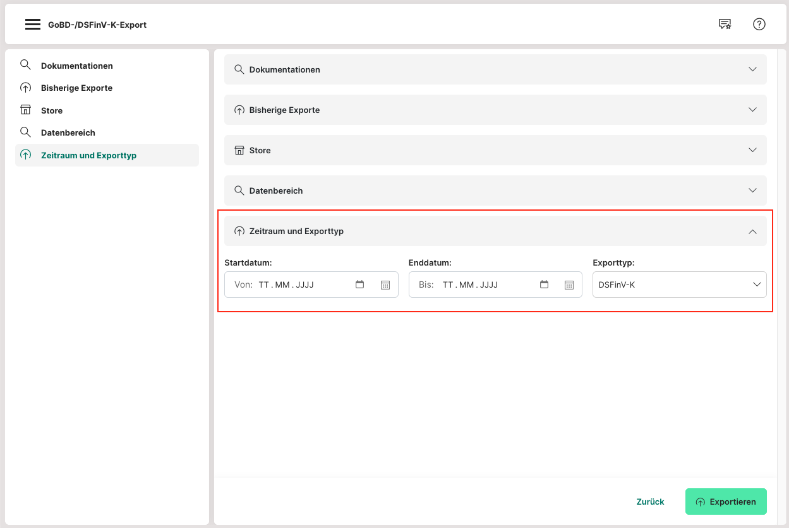The height and width of the screenshot is (528, 789).
Task: Click the Enddatum small calendar icon
Action: pyautogui.click(x=544, y=285)
